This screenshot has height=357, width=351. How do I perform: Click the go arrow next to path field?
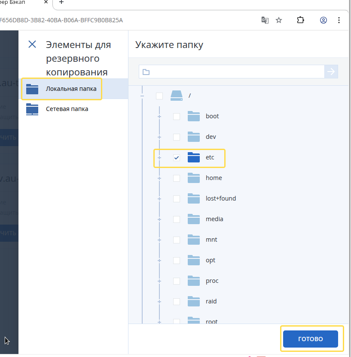(331, 72)
